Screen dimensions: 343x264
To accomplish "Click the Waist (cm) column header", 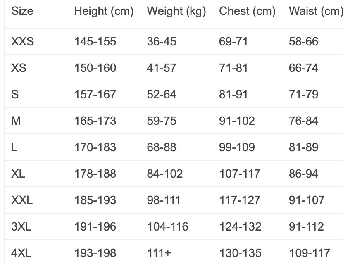I will (x=316, y=12).
